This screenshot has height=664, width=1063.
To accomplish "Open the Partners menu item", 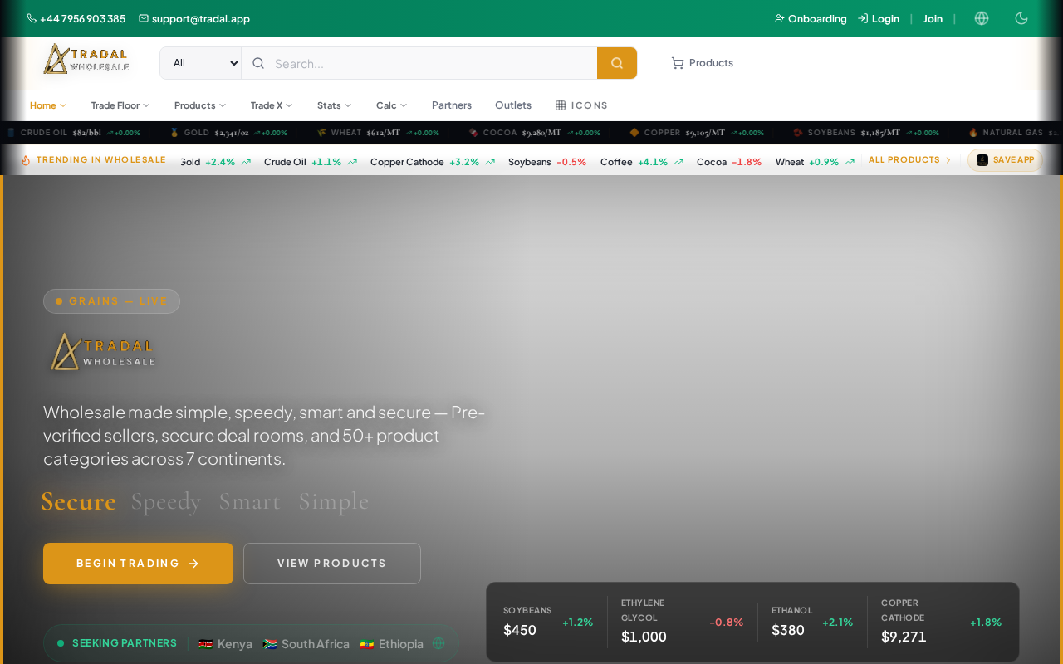I will [451, 105].
